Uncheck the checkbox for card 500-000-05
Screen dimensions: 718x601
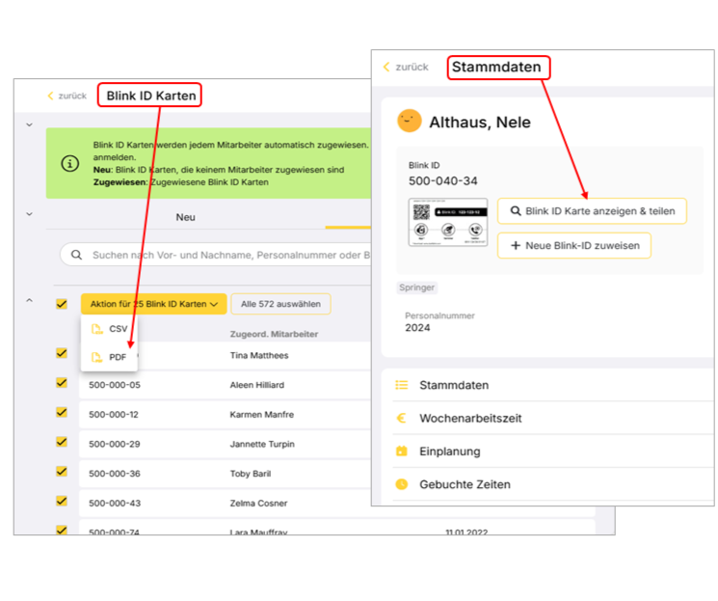tap(62, 385)
